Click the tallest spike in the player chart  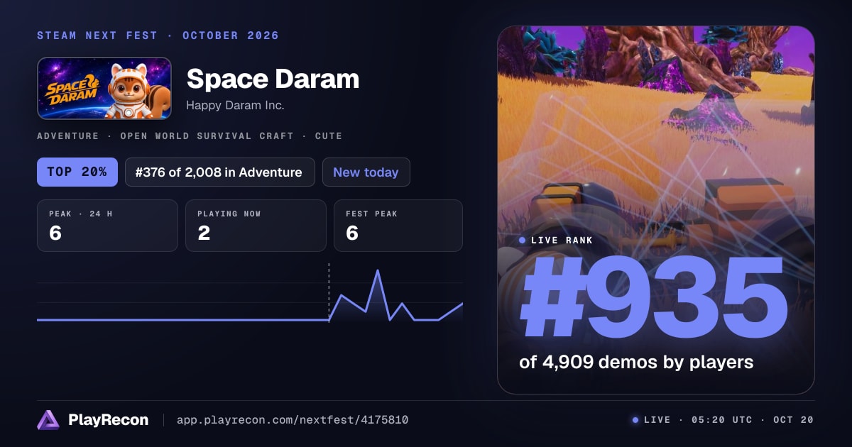[x=378, y=271]
